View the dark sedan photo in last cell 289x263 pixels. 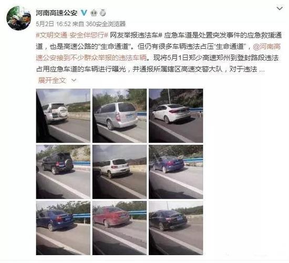(x=176, y=228)
